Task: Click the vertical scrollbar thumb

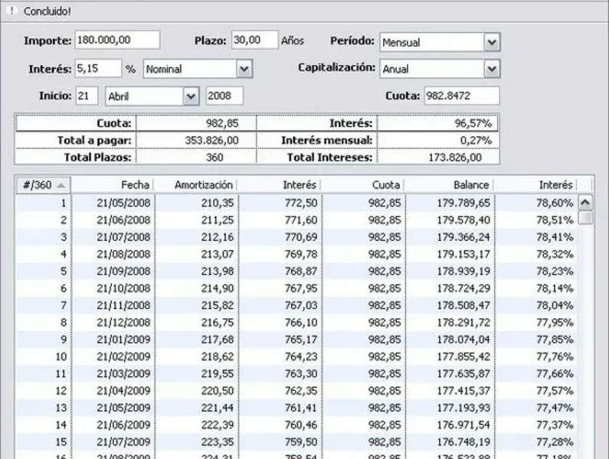Action: pyautogui.click(x=585, y=218)
